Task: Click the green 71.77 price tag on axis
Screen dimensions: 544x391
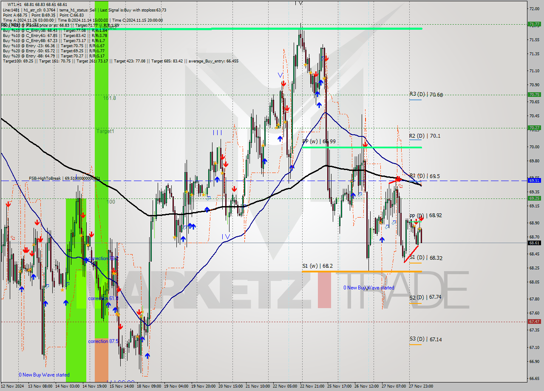Action: point(534,24)
